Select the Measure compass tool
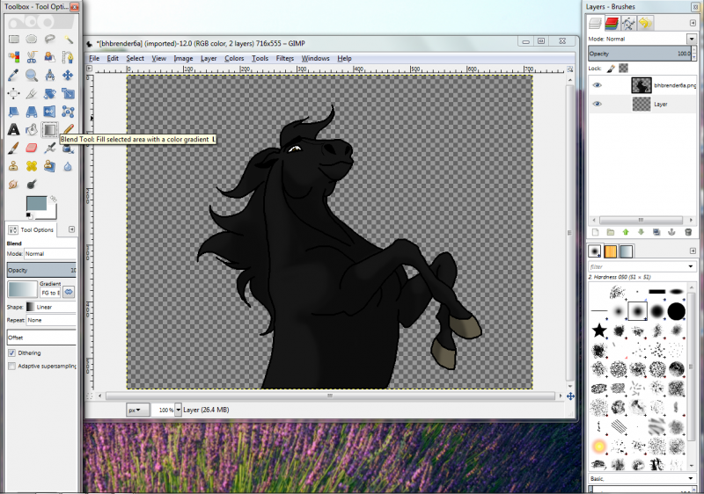This screenshot has width=704, height=494. click(50, 75)
